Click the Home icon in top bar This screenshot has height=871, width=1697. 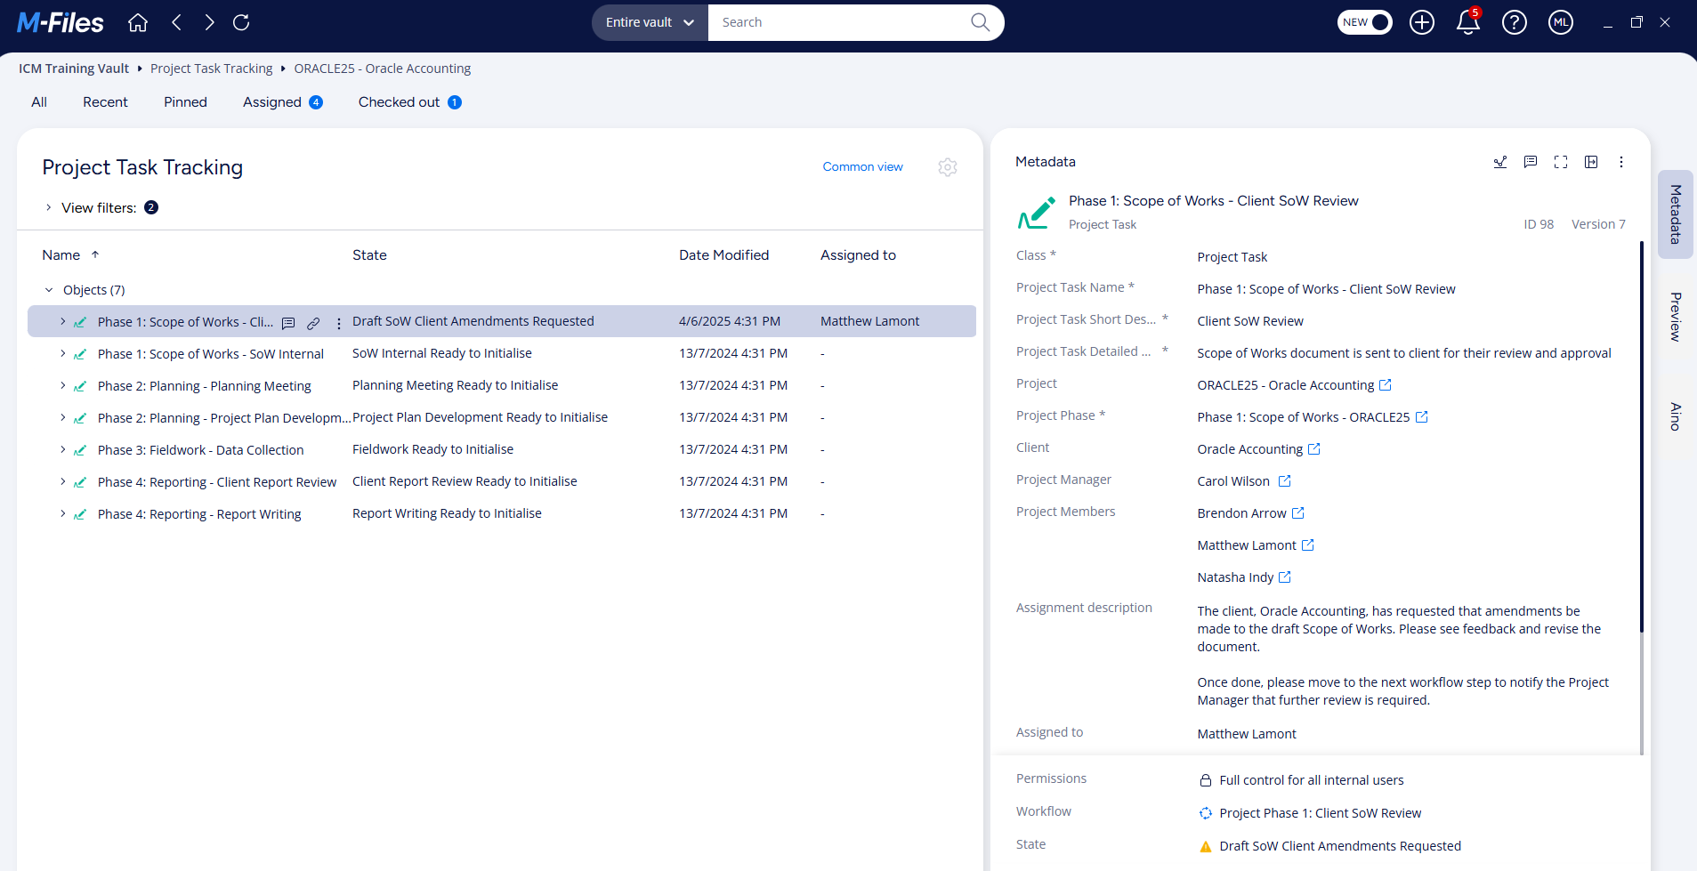coord(138,22)
